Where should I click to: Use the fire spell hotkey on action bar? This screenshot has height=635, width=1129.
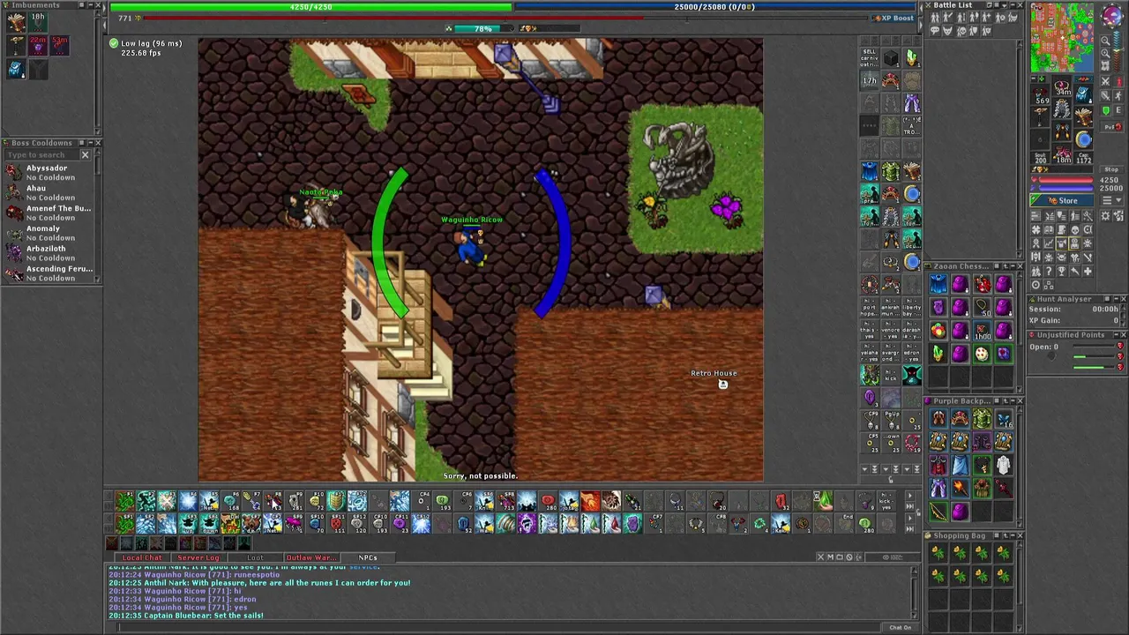[x=590, y=501]
